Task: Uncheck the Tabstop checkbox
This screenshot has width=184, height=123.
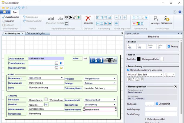Action: point(169,46)
